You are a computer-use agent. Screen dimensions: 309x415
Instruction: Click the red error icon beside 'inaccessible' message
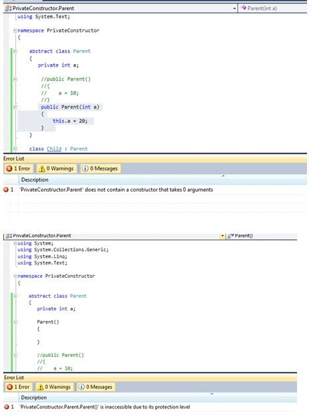7,407
